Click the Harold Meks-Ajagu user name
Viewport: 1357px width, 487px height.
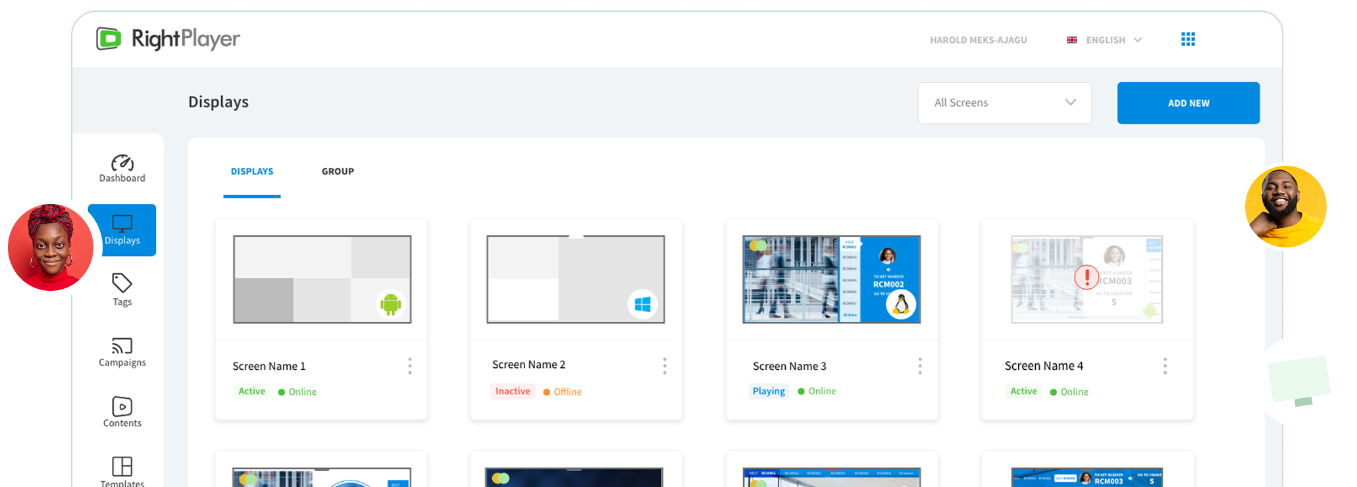pyautogui.click(x=978, y=40)
